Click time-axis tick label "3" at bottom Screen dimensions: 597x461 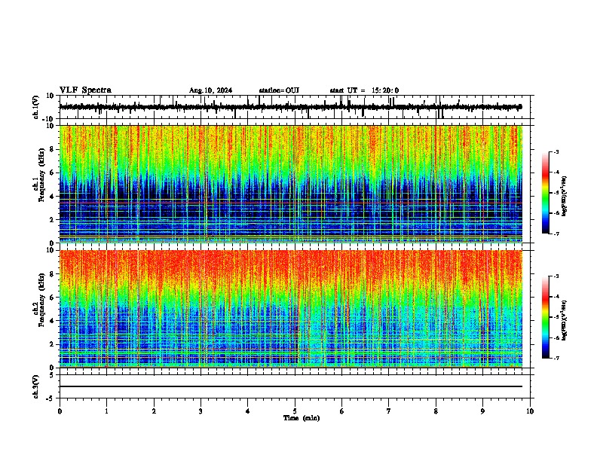pyautogui.click(x=201, y=411)
